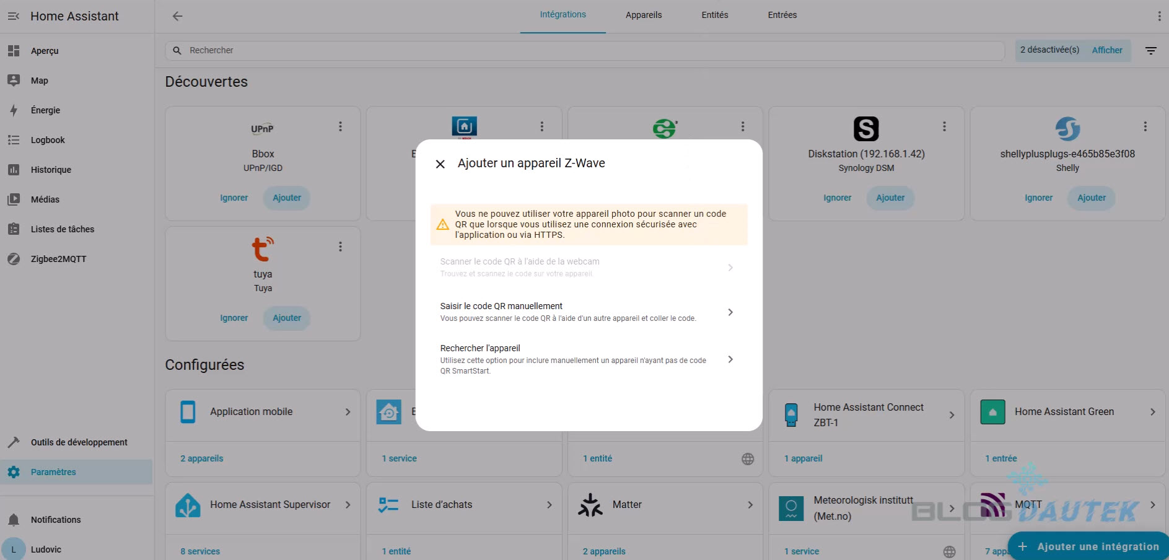Click Ajouter on the Bbox card

(287, 198)
